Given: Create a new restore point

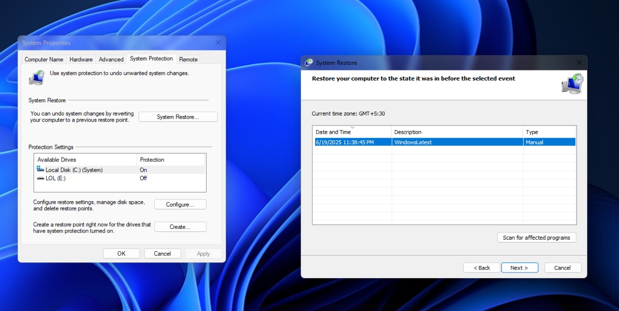Looking at the screenshot, I should 180,226.
